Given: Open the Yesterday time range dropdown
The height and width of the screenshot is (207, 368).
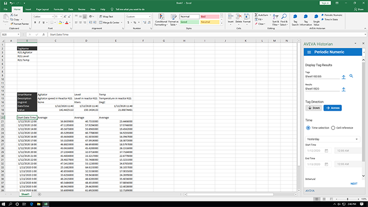Looking at the screenshot, I should [x=333, y=139].
